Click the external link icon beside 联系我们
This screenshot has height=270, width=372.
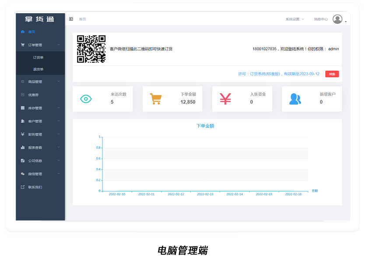click(22, 187)
